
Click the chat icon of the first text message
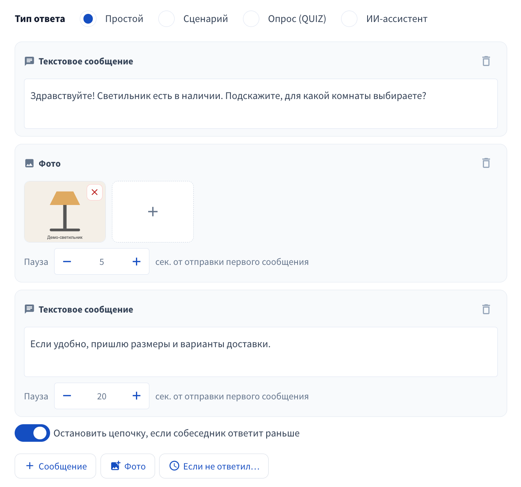pyautogui.click(x=29, y=61)
